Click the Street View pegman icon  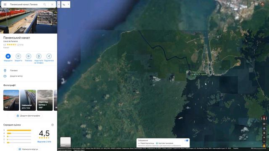point(264,146)
